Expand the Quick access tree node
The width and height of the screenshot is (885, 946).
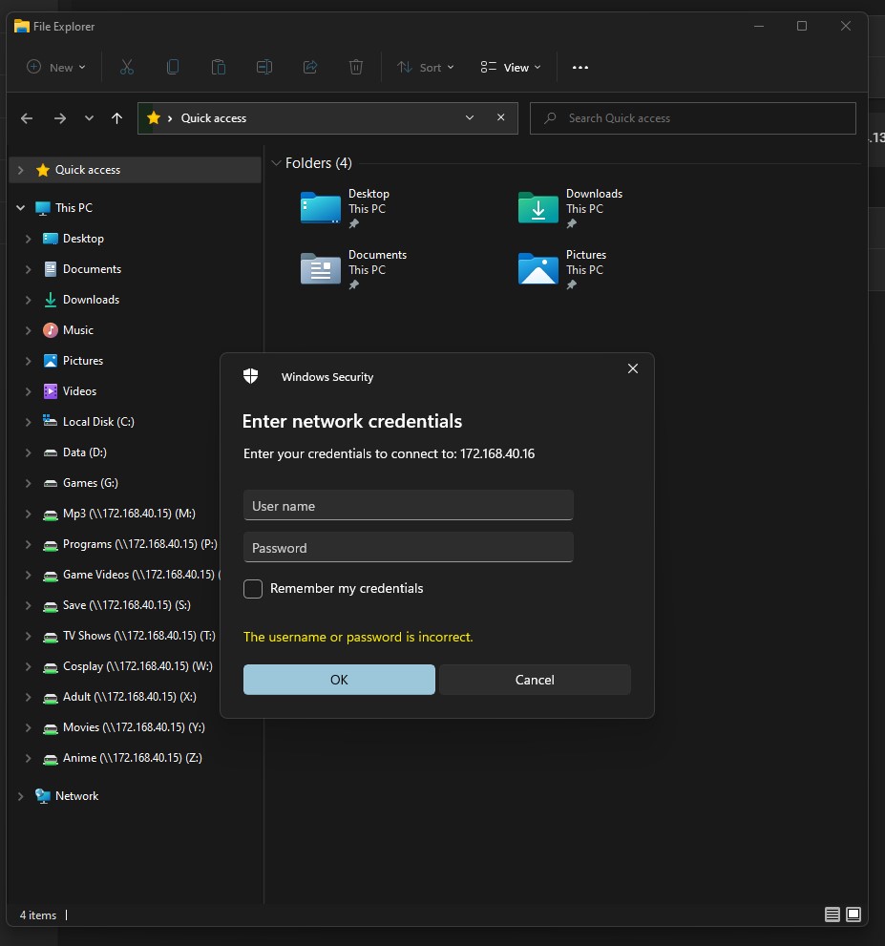click(20, 170)
